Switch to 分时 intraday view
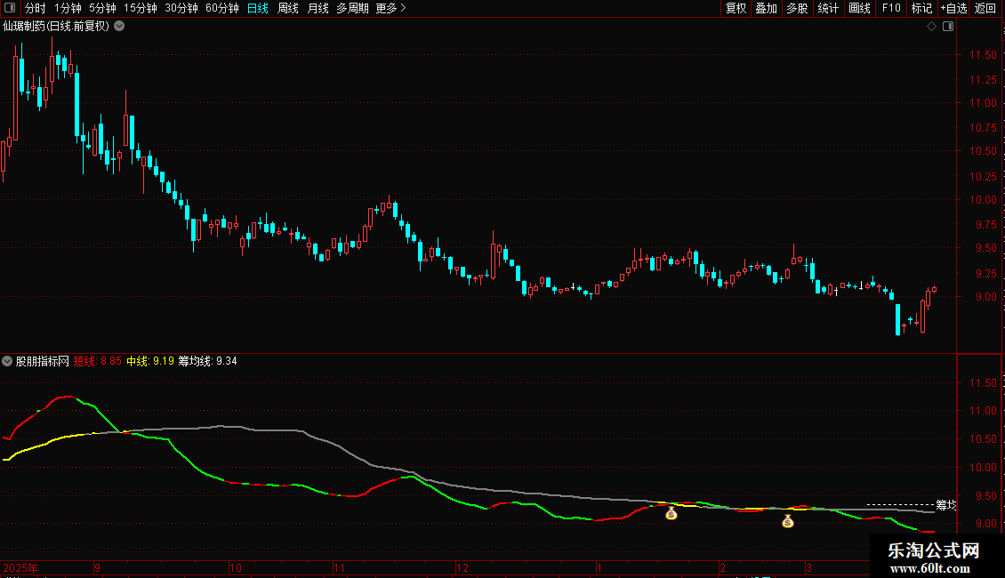This screenshot has height=578, width=1005. click(x=36, y=8)
